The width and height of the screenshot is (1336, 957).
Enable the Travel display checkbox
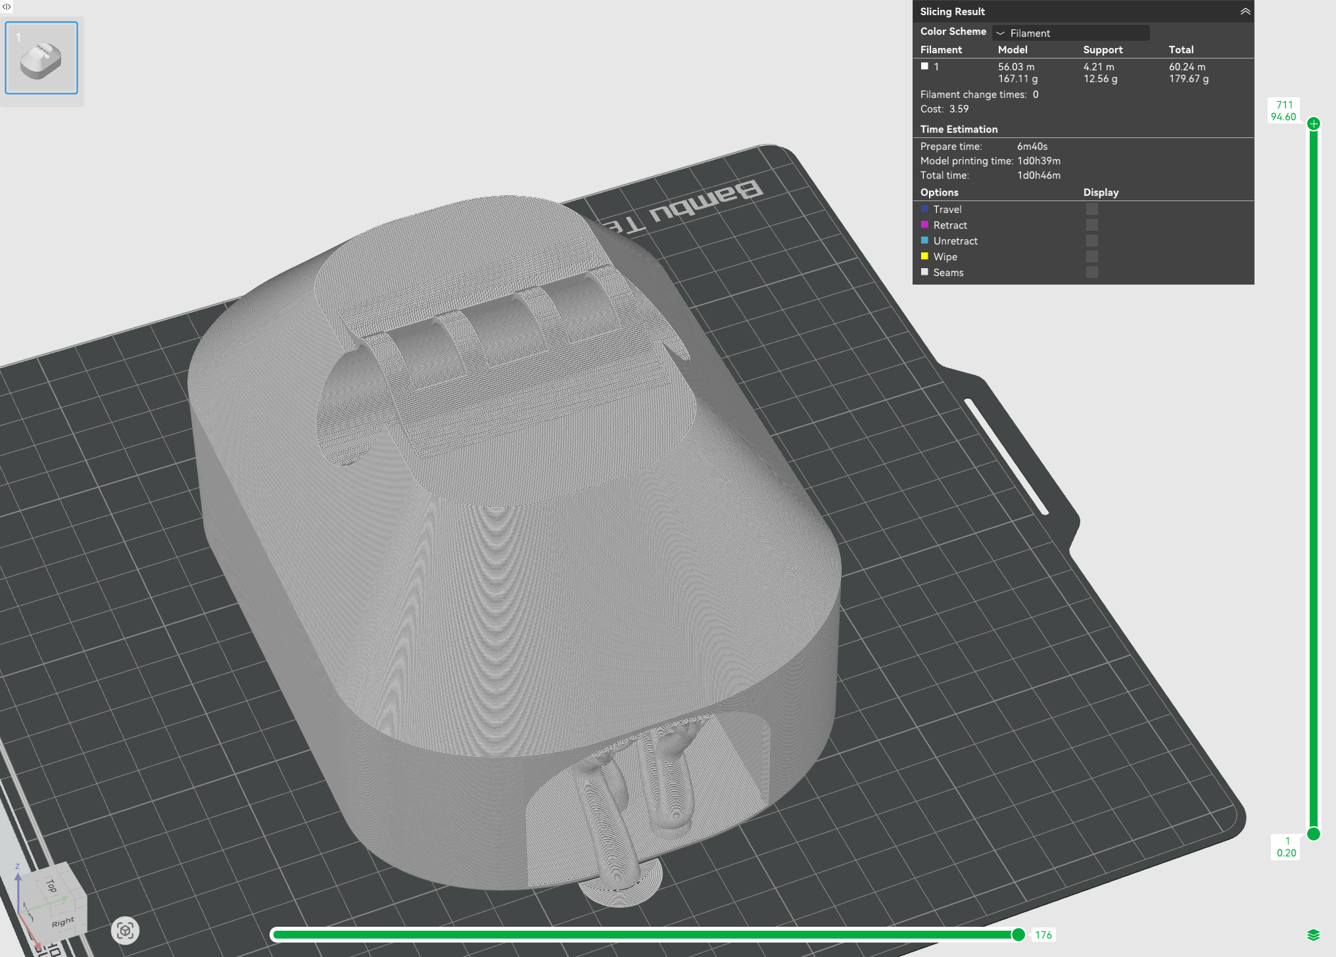tap(1093, 208)
